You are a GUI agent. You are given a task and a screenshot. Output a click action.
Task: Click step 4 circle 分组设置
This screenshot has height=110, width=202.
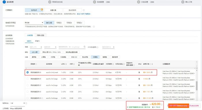click(x=139, y=2)
